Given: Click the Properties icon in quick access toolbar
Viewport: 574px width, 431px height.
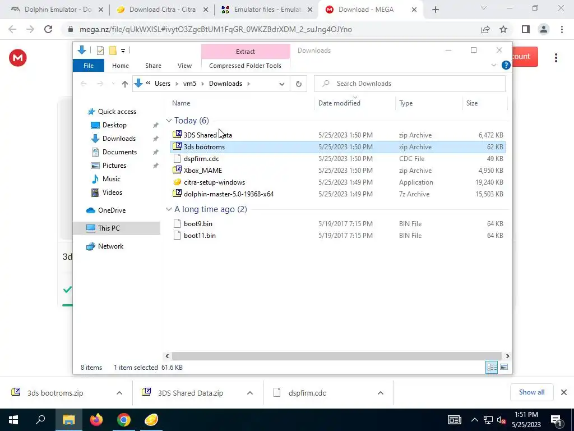Looking at the screenshot, I should (100, 51).
